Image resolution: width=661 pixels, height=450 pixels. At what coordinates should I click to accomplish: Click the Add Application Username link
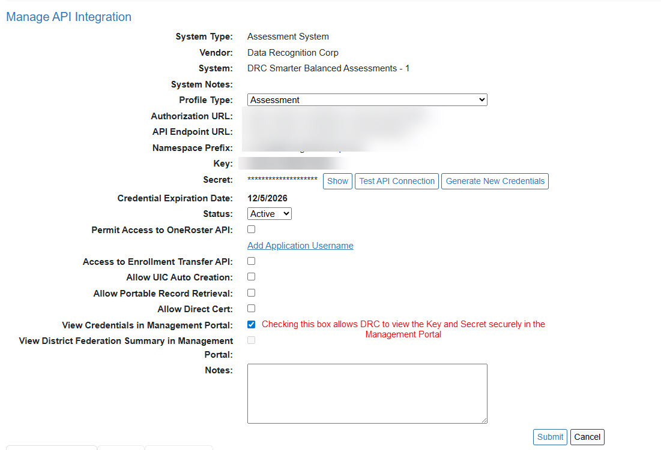click(x=300, y=245)
